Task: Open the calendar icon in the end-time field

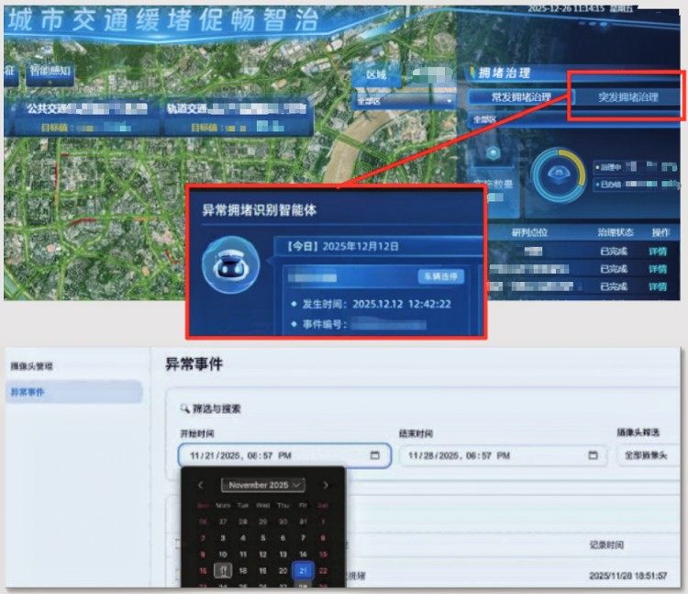Action: click(593, 455)
